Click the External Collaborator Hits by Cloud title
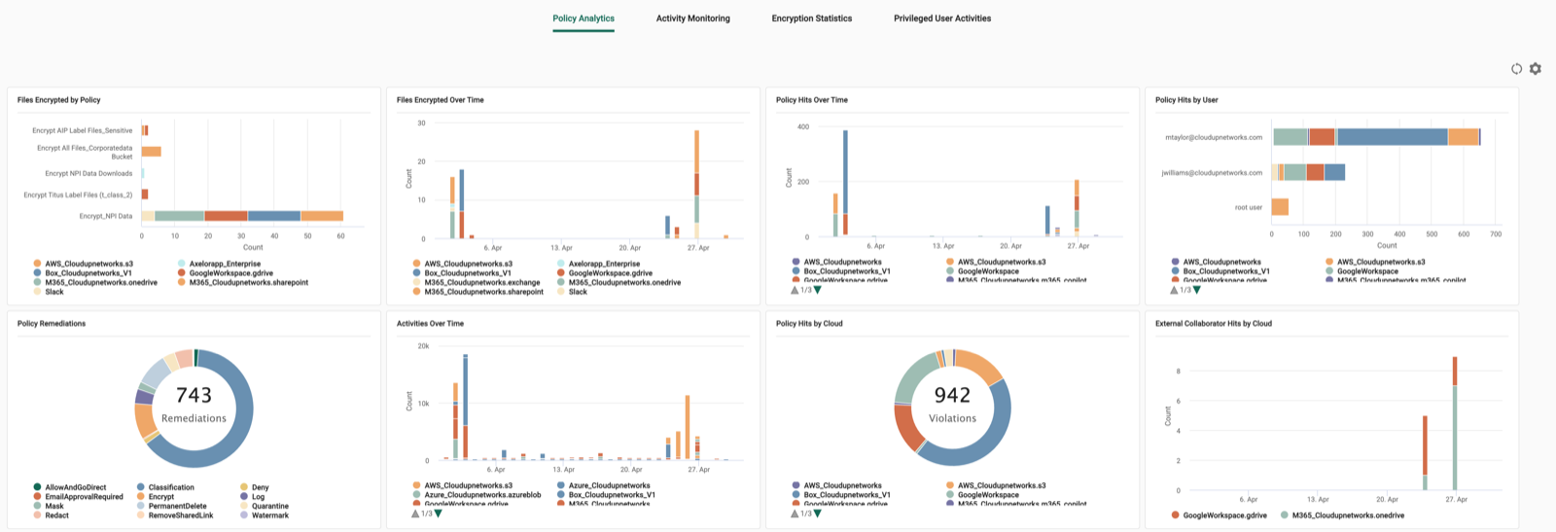The width and height of the screenshot is (1556, 532). (x=1214, y=324)
